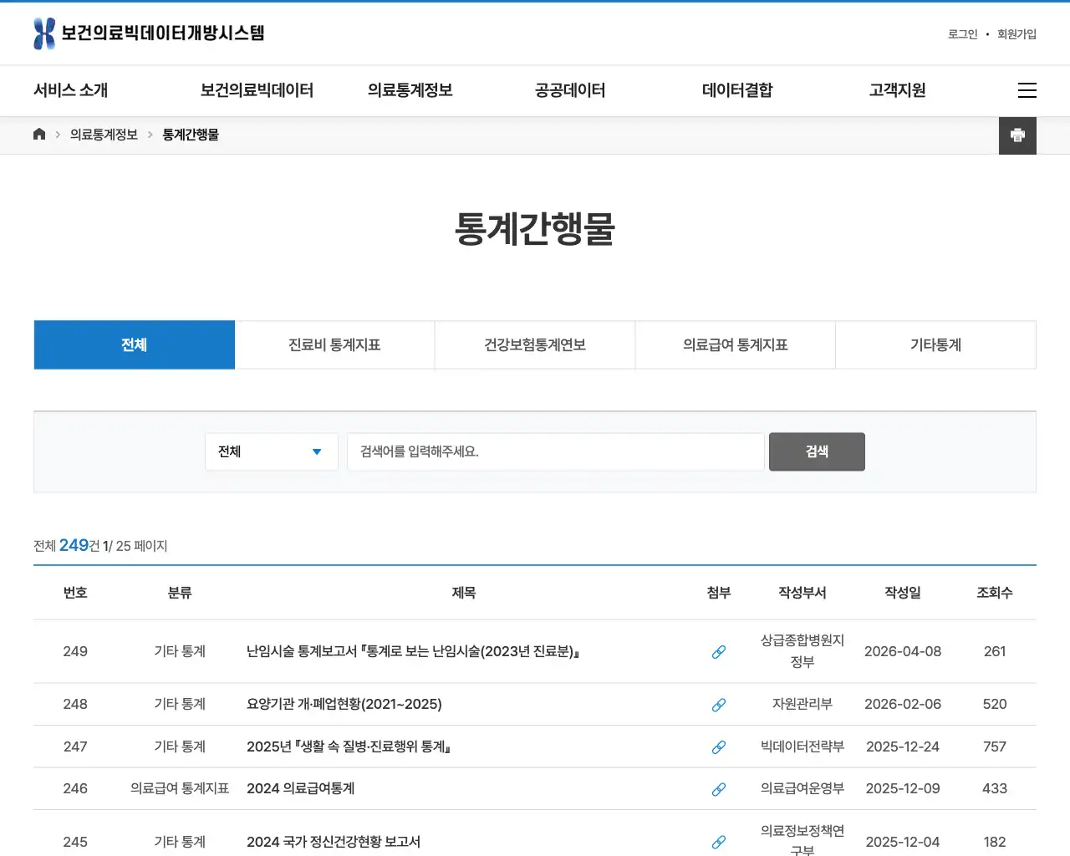Open 데이터결합 menu
The height and width of the screenshot is (856, 1070).
click(737, 90)
